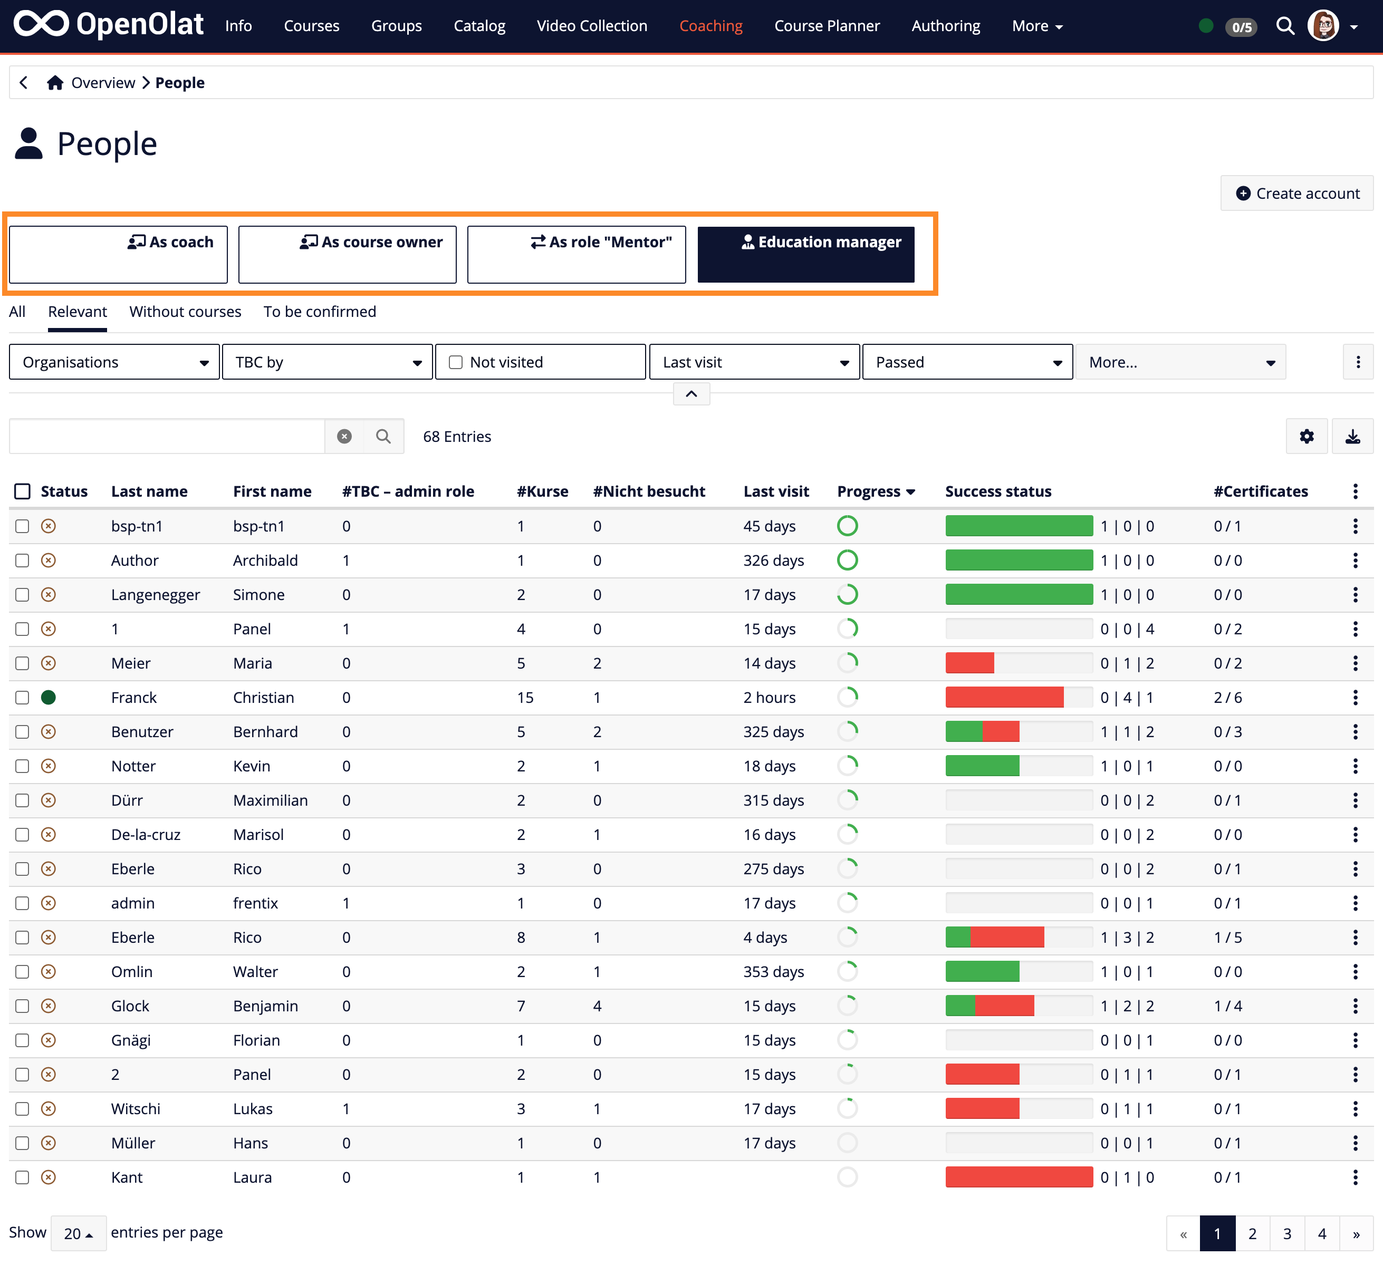
Task: Collapse the filter bar with the chevron
Action: (691, 394)
